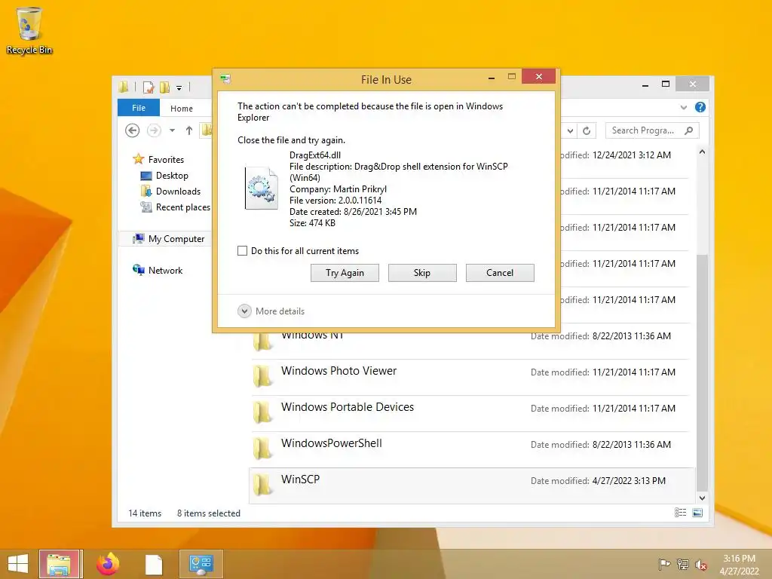Open the recent locations dropdown arrow

(x=172, y=130)
